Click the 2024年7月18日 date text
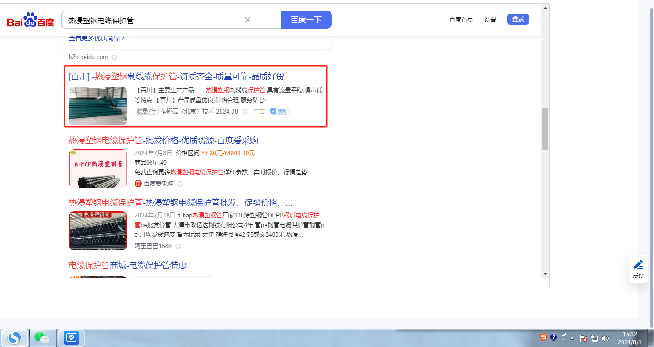Viewport: 654px width, 347px height. (x=155, y=215)
